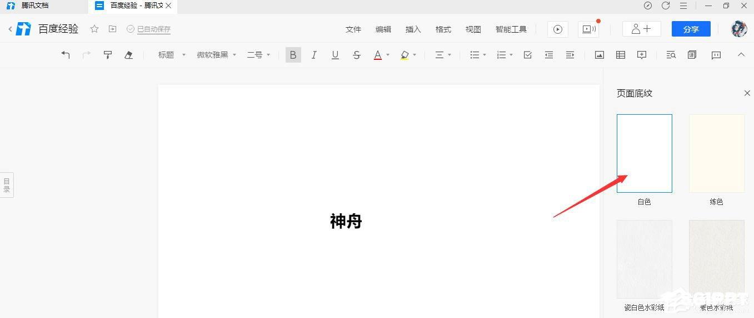
Task: Click the 已自动保存 status link
Action: (154, 29)
